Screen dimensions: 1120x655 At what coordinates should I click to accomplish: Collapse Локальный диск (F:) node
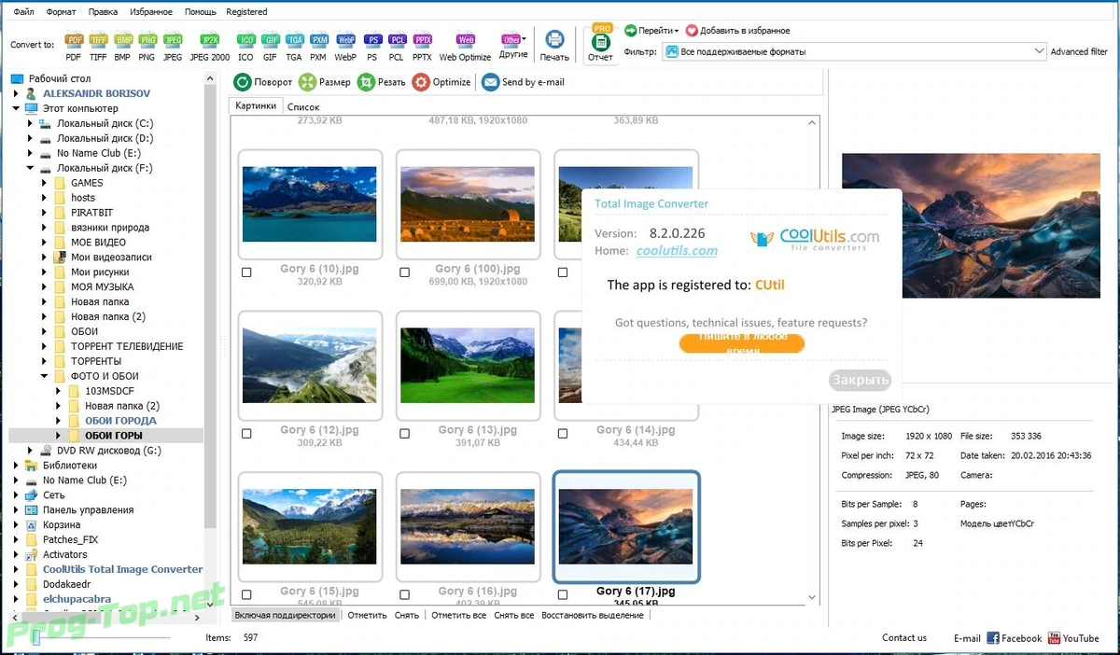[x=30, y=168]
